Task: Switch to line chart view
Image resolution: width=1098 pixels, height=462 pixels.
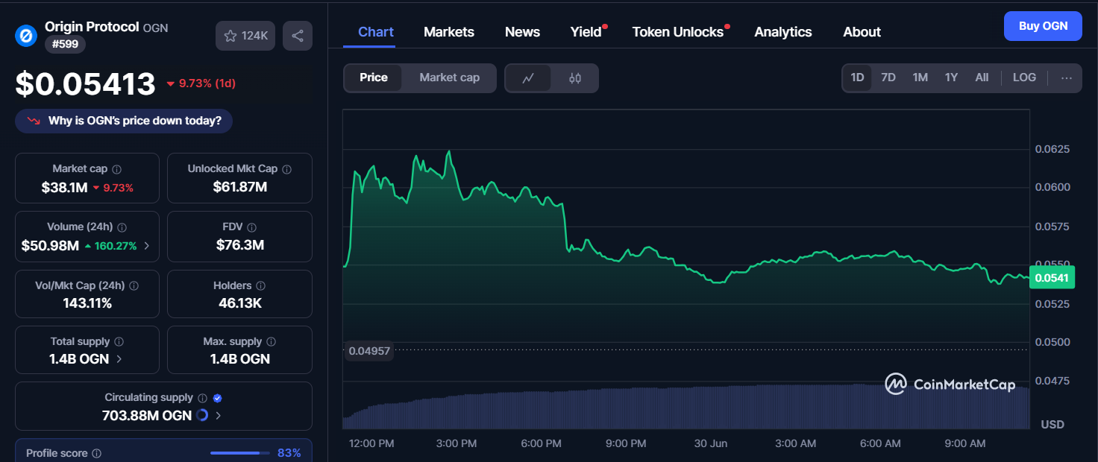Action: click(528, 78)
